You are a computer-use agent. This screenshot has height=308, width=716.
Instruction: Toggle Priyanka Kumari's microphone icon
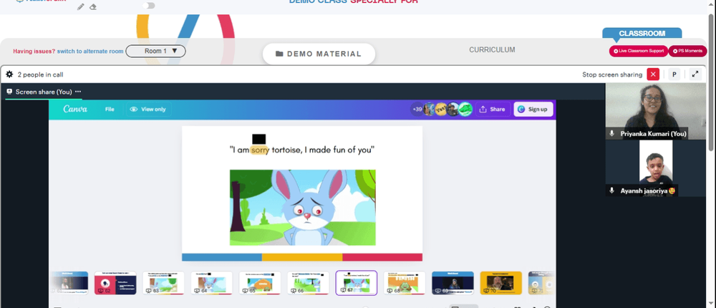pos(612,134)
